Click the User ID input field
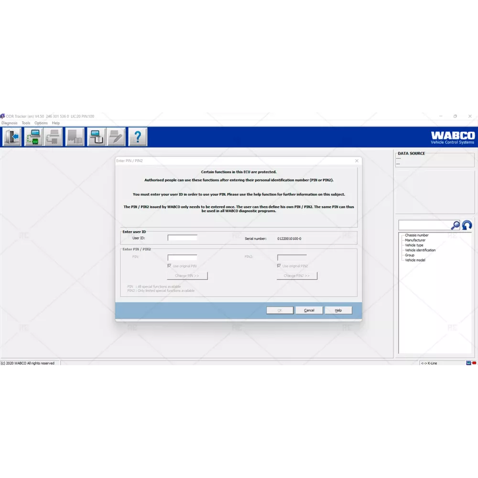Screen dimensions: 478x478 182,238
